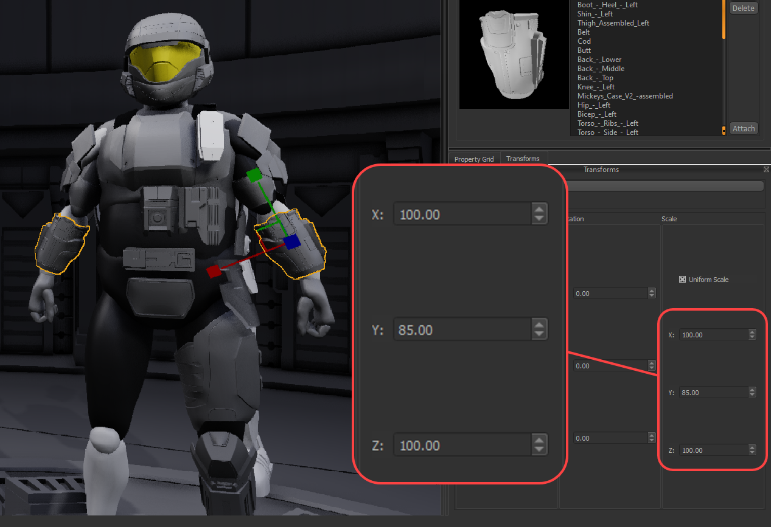Image resolution: width=771 pixels, height=527 pixels.
Task: Increment the topmost rotation 0.00 value
Action: [652, 291]
